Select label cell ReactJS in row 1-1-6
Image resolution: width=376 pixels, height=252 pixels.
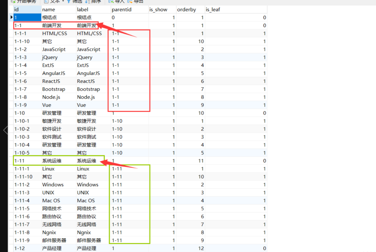pyautogui.click(x=93, y=81)
